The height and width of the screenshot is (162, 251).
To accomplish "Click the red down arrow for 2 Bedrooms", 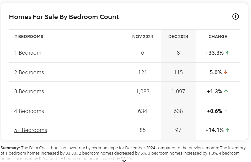I will pos(226,72).
